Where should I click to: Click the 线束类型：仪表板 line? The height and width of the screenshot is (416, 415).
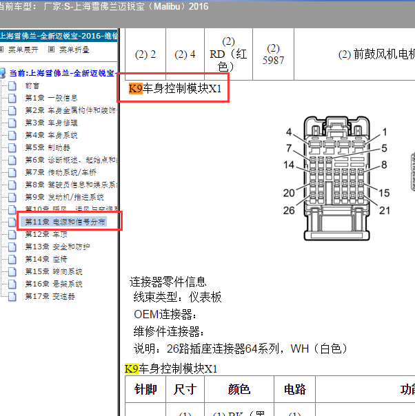pyautogui.click(x=177, y=297)
